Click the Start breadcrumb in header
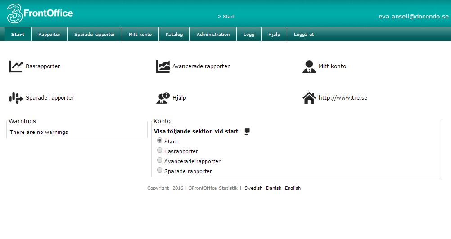451x239 pixels. point(228,16)
